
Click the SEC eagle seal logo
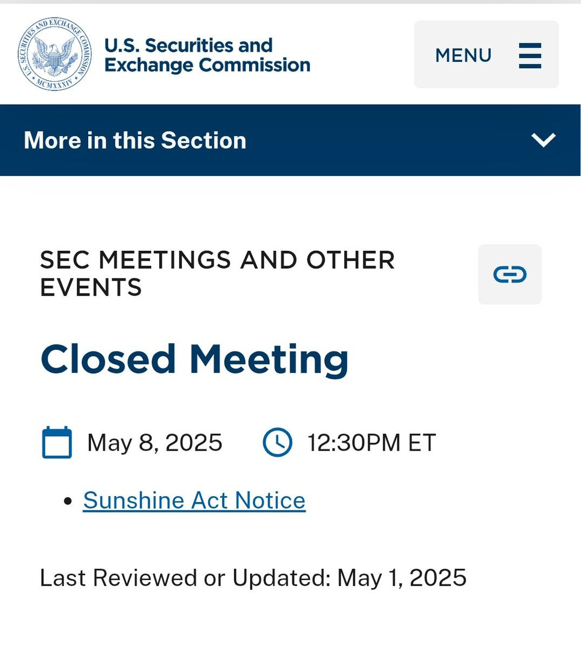pos(54,54)
